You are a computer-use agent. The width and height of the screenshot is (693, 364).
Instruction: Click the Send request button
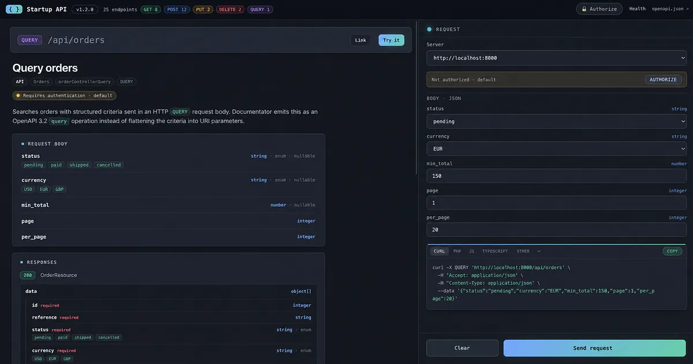595,348
